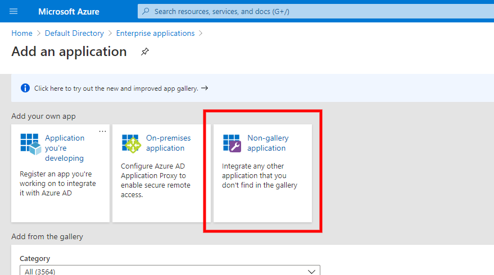
Task: Open the hamburger portal menu
Action: pyautogui.click(x=13, y=12)
